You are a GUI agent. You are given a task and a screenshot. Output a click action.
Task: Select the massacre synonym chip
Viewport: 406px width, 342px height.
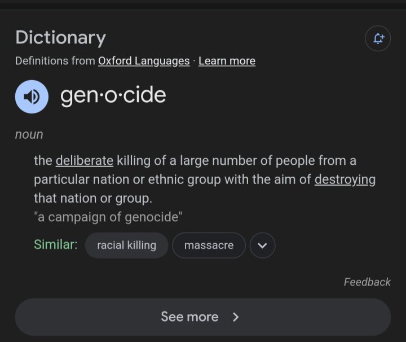click(x=209, y=245)
